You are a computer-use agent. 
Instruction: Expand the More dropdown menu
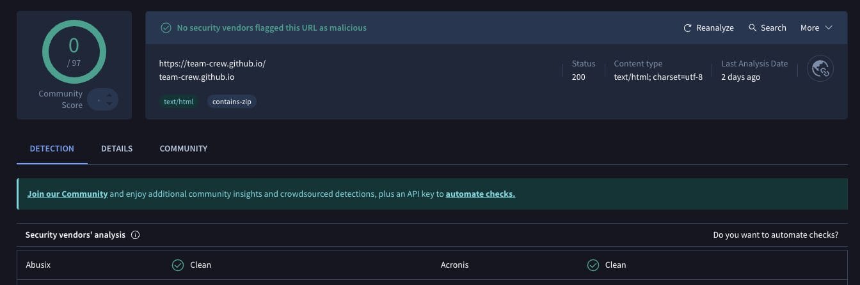[x=809, y=28]
